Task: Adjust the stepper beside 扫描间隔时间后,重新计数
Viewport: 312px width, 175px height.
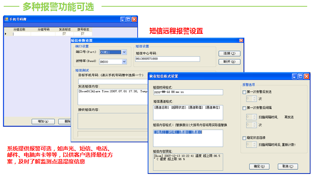Action: pyautogui.click(x=254, y=145)
